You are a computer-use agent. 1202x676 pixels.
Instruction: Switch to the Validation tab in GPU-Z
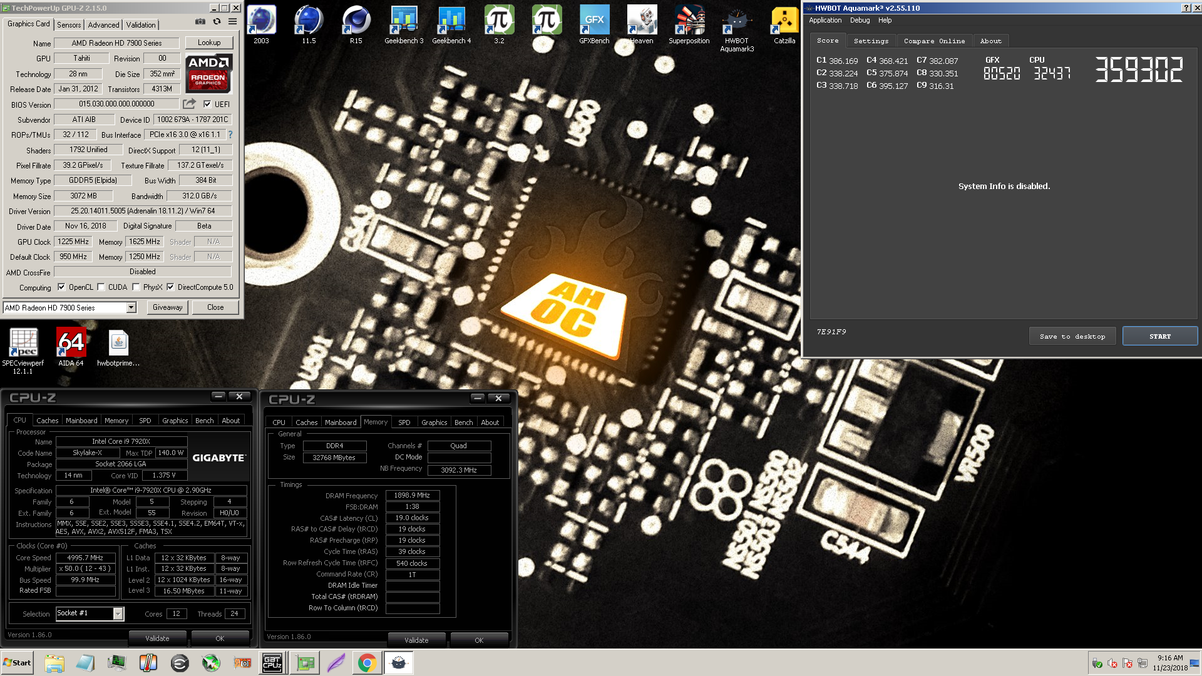[141, 24]
